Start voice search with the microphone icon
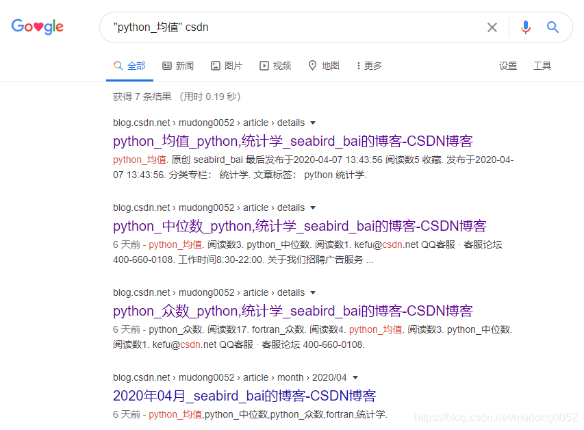 click(x=526, y=27)
